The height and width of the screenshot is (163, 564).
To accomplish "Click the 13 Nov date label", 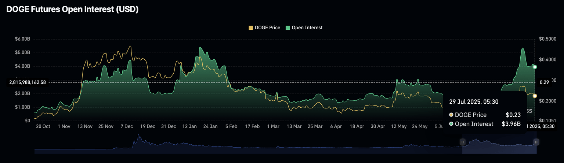I will coord(85,126).
